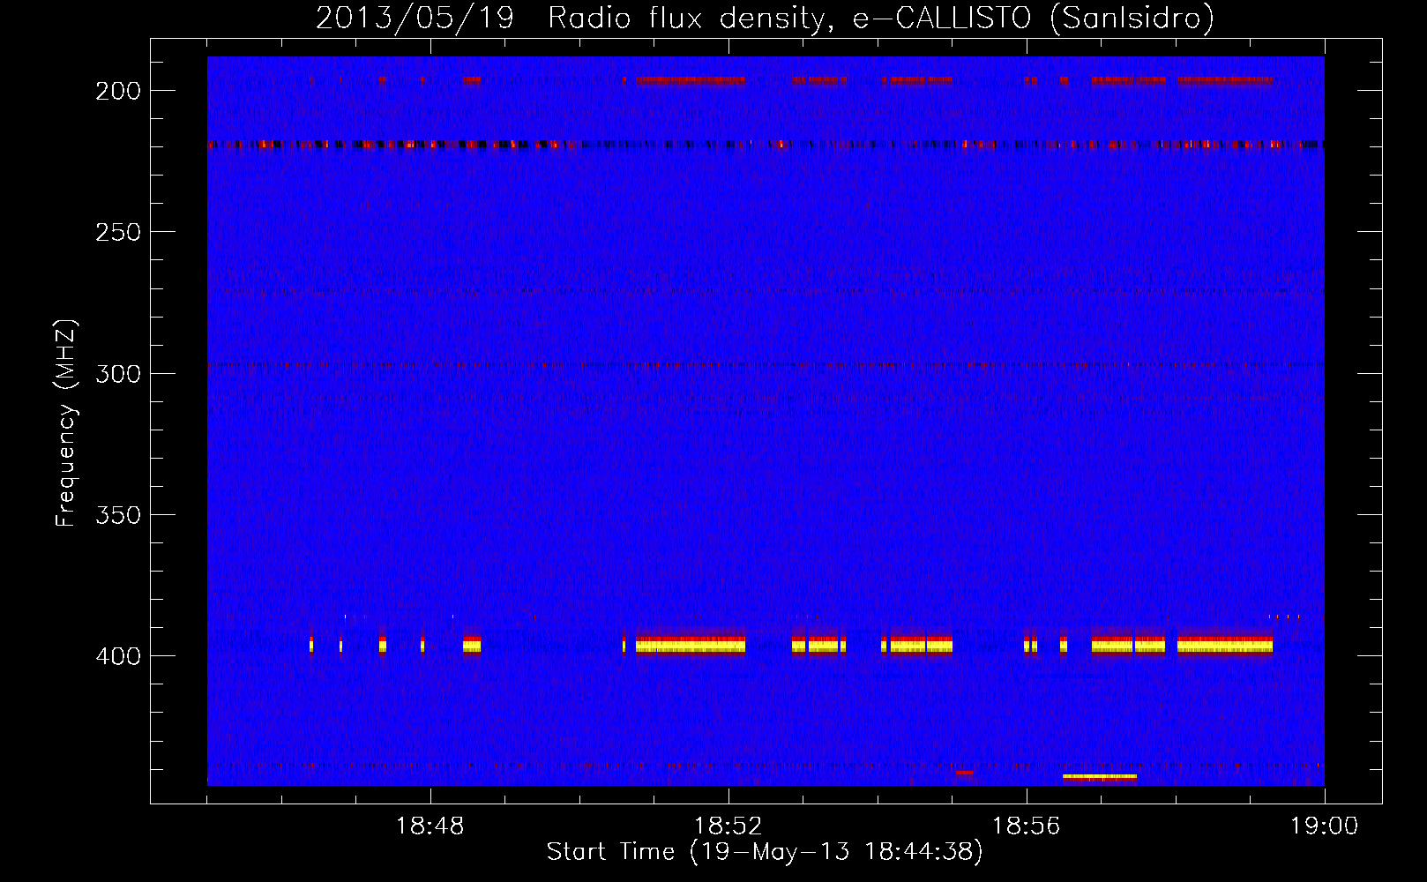Click the time tick label "18:52"
Screen dimensions: 1427x882
point(728,826)
